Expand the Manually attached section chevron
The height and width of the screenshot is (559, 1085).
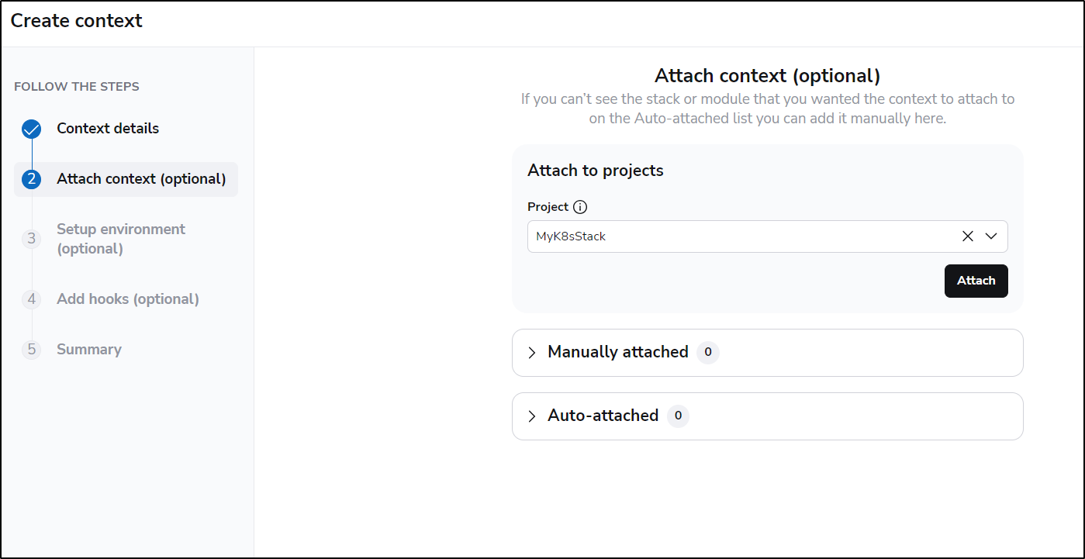pyautogui.click(x=532, y=353)
